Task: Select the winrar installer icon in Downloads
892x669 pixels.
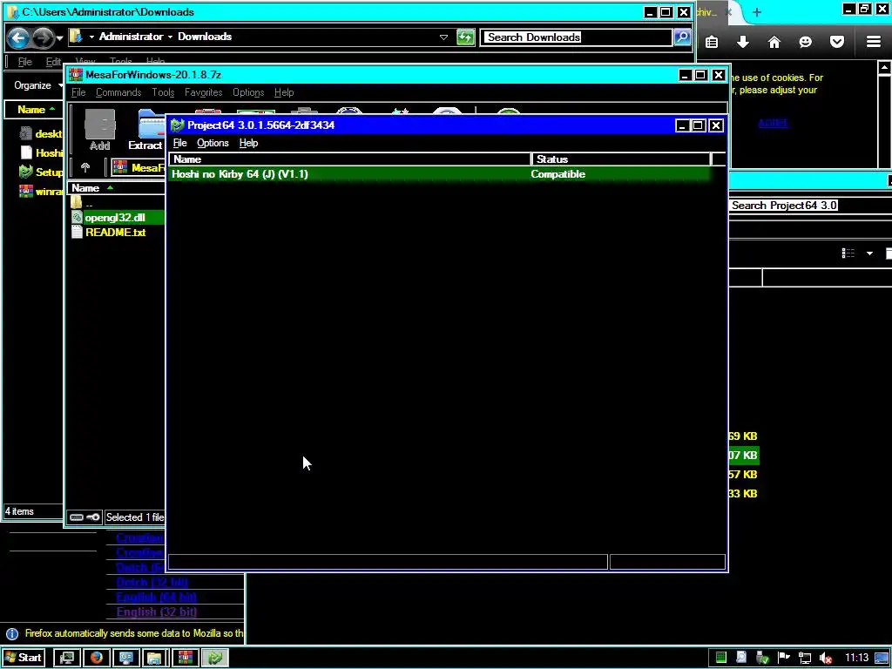Action: pos(25,191)
